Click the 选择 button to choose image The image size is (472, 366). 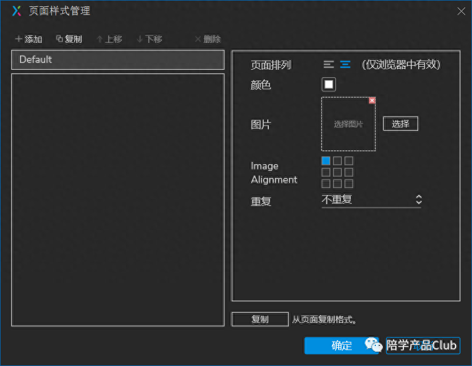pos(400,124)
